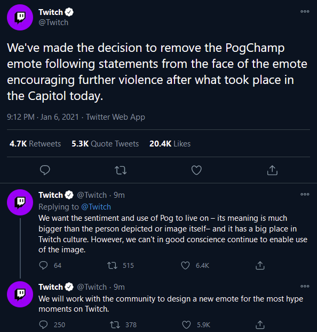
Task: Like the main PogChamp removal tweet
Action: (196, 170)
